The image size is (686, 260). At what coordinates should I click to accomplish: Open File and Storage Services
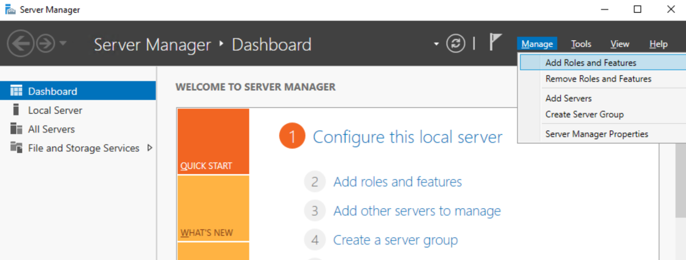pos(78,148)
